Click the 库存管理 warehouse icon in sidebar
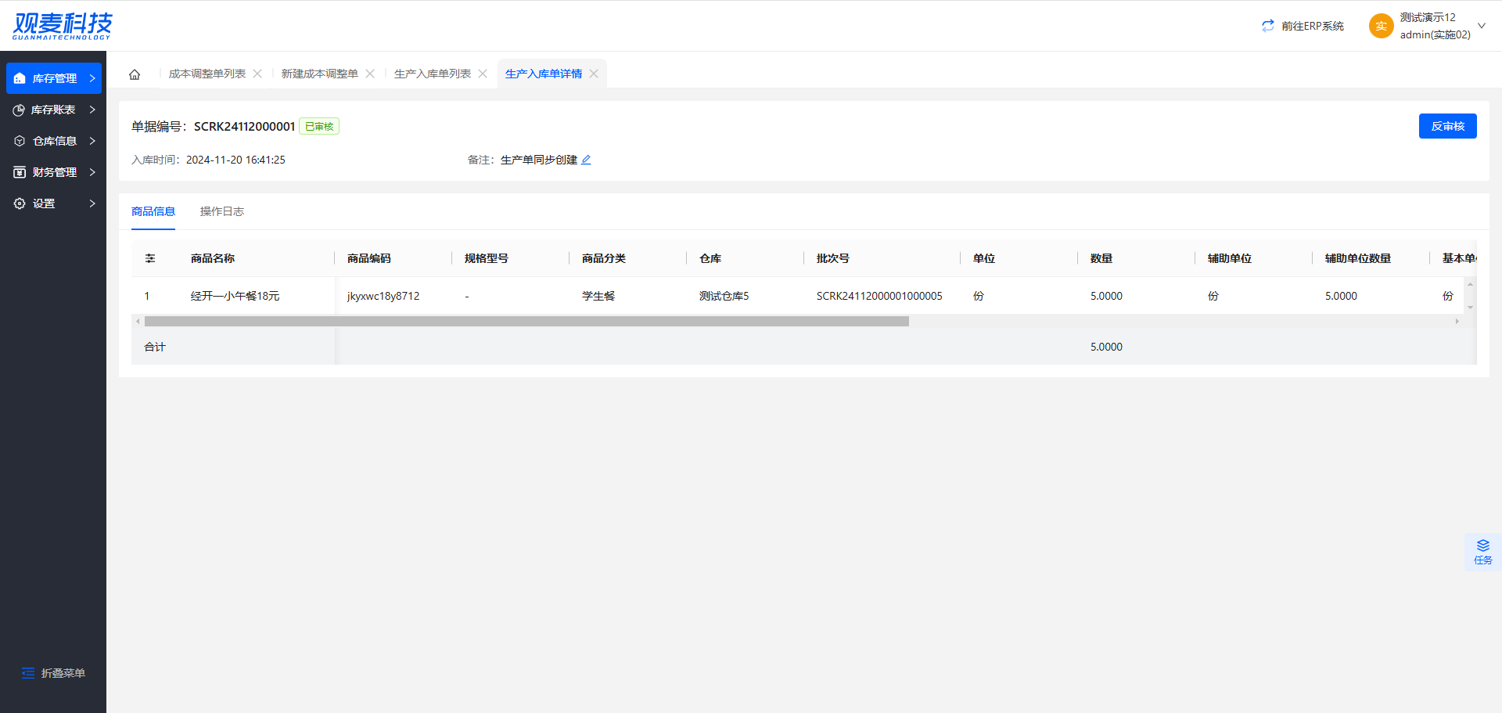1502x713 pixels. pyautogui.click(x=20, y=78)
